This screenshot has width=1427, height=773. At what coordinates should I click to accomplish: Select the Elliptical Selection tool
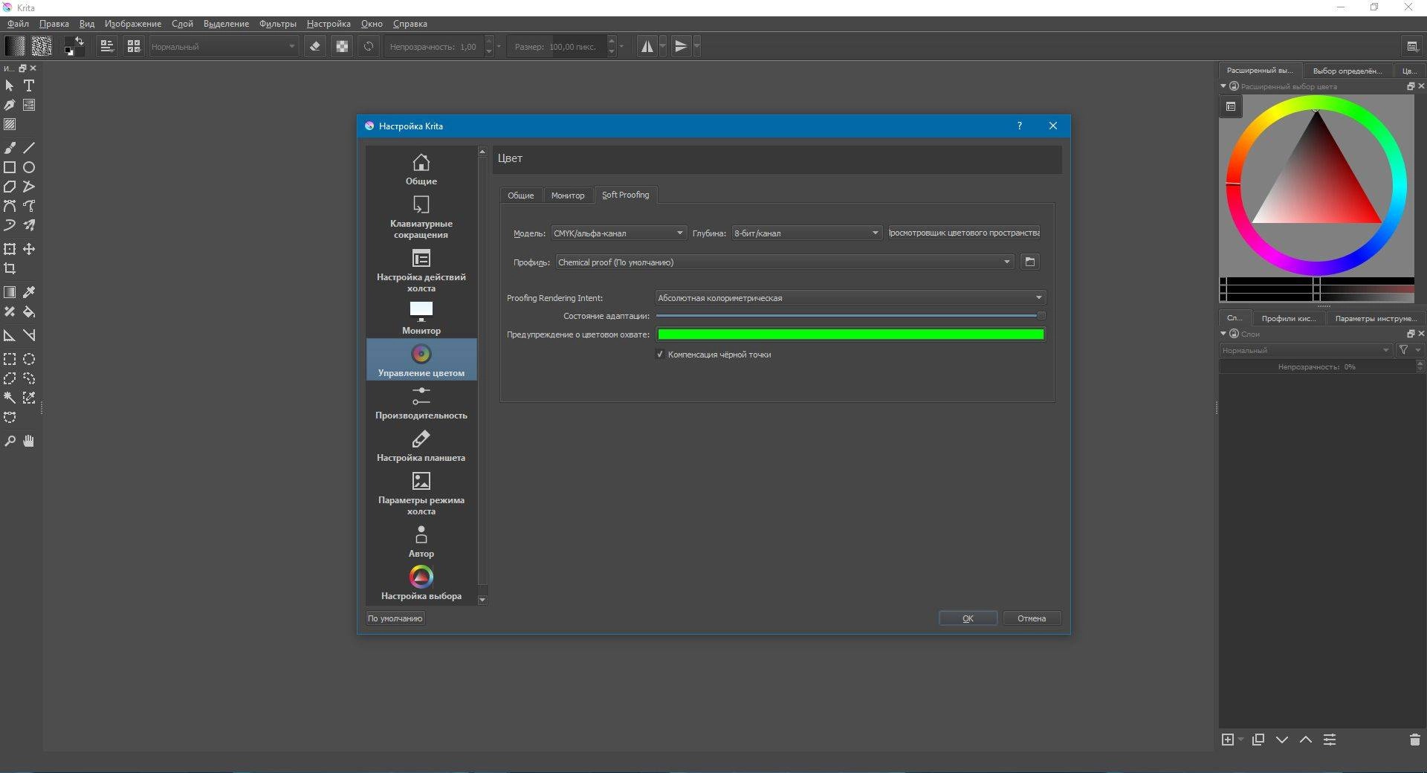point(29,359)
